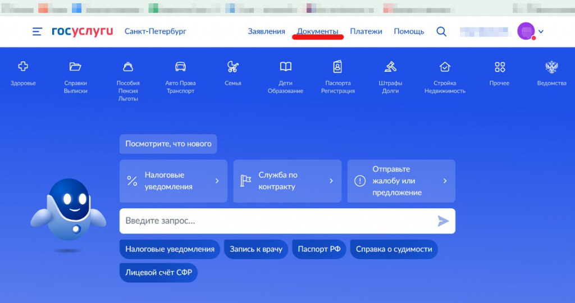Click the Госуслуги logo
This screenshot has width=575, height=303.
[x=82, y=31]
